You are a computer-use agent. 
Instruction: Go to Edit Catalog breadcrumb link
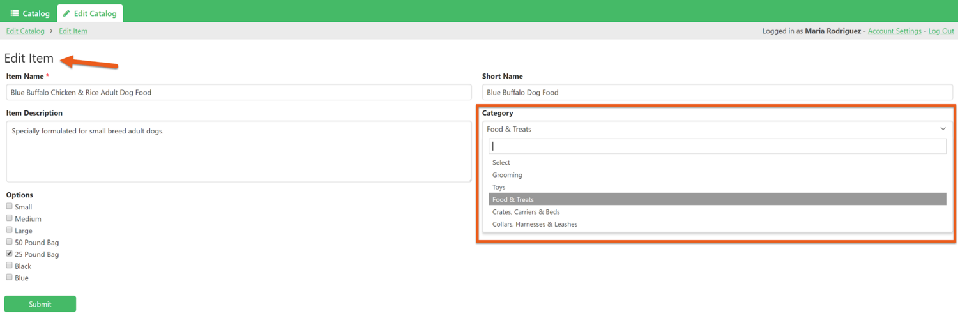pos(26,31)
